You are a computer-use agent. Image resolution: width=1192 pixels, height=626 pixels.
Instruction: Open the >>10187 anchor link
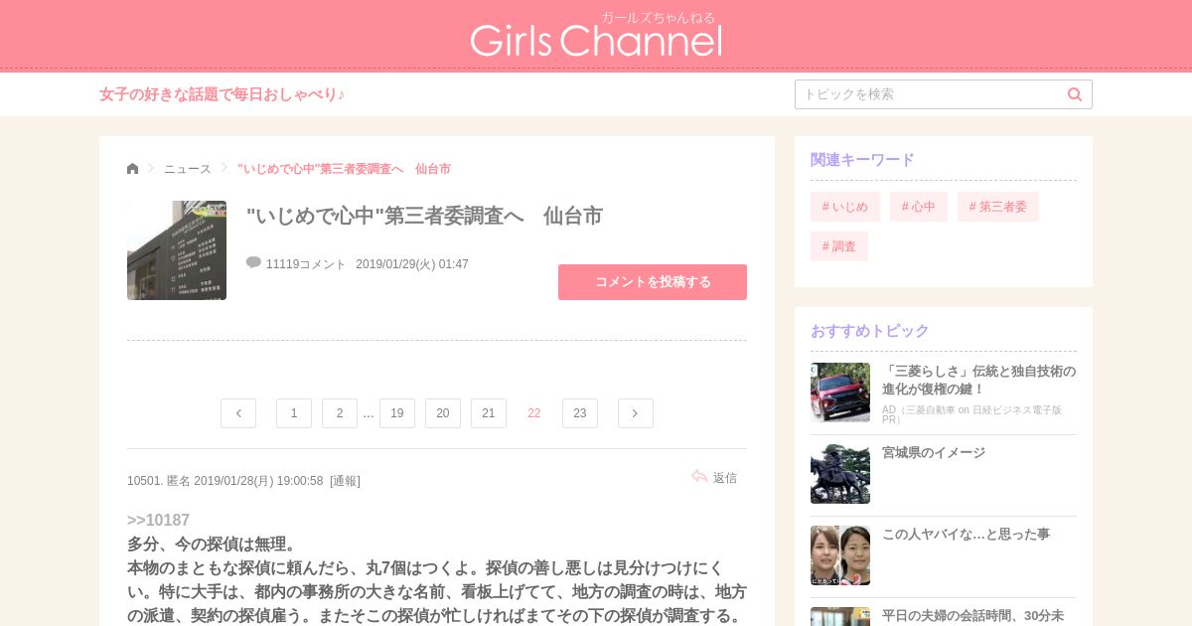pos(158,520)
